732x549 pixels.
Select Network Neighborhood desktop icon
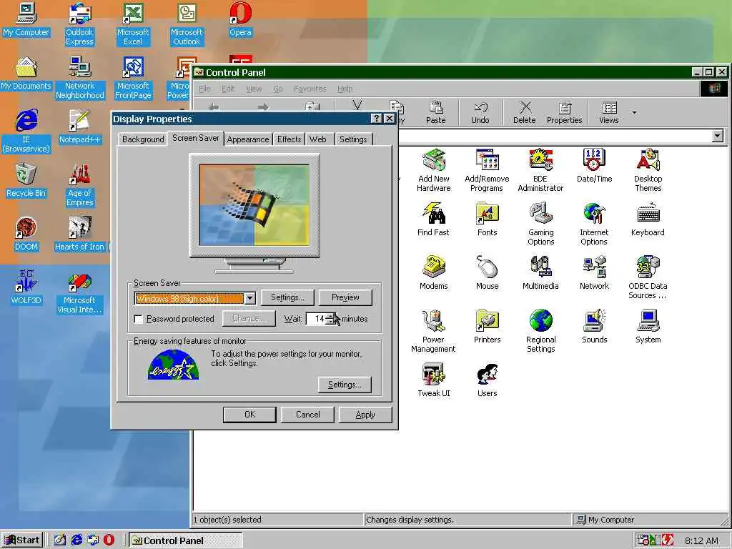coord(80,77)
